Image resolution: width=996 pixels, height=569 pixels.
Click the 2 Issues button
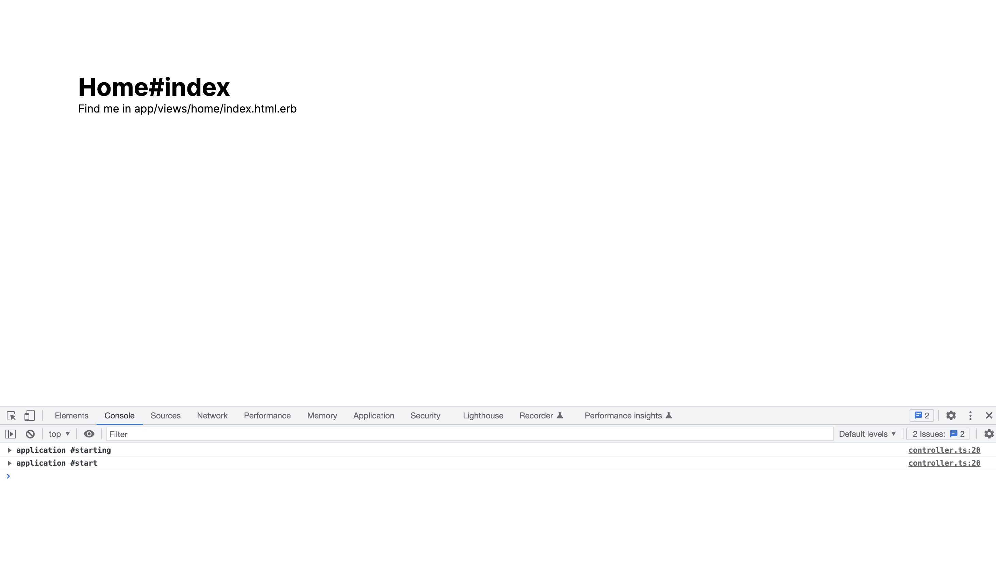point(938,434)
